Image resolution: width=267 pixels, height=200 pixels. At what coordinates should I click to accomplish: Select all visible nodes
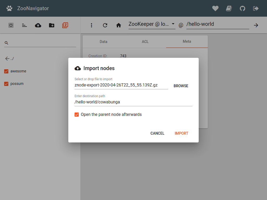11,25
